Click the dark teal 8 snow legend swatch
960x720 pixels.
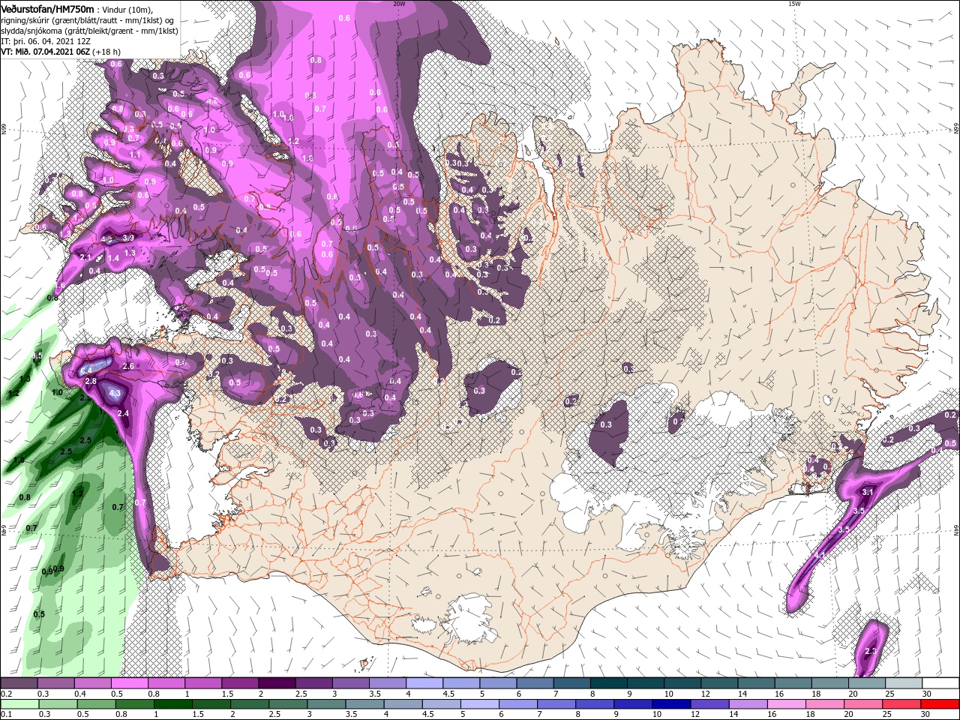click(609, 683)
